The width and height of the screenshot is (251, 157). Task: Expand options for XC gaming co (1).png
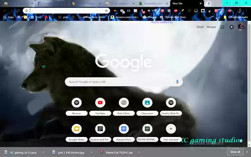click(44, 152)
